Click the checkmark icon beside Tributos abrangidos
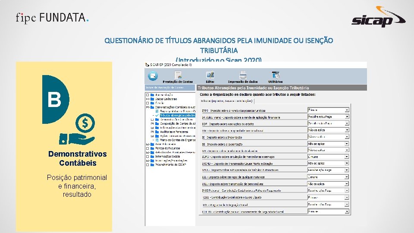Viewport: 414px width, 233px height. [x=157, y=116]
